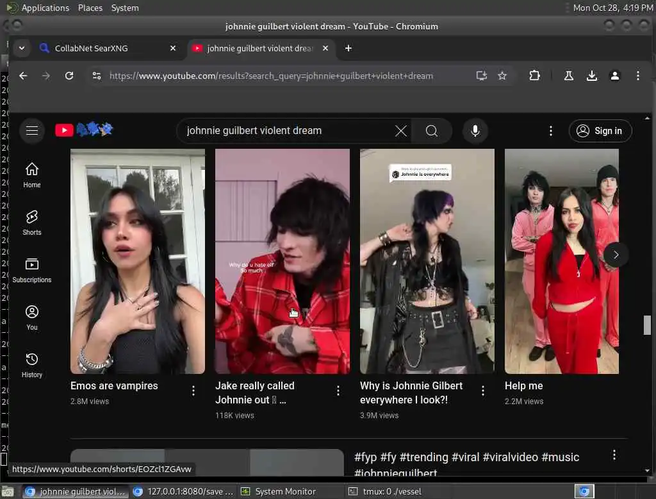
Task: Go to Home in sidebar
Action: click(x=32, y=175)
